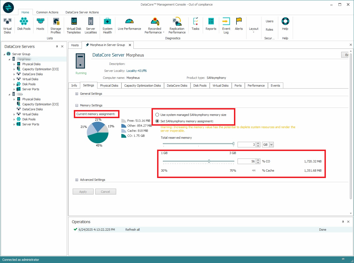The height and width of the screenshot is (263, 354).
Task: Expand the General Settings section
Action: 77,94
